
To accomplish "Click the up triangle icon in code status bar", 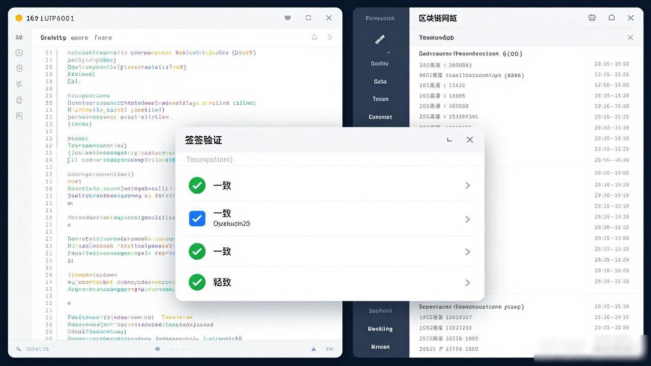I will coord(314,349).
